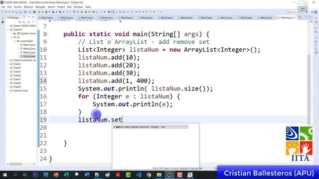Click the taskbar search magnifier icon
Screen dimensions: 319x179
[x=15, y=175]
